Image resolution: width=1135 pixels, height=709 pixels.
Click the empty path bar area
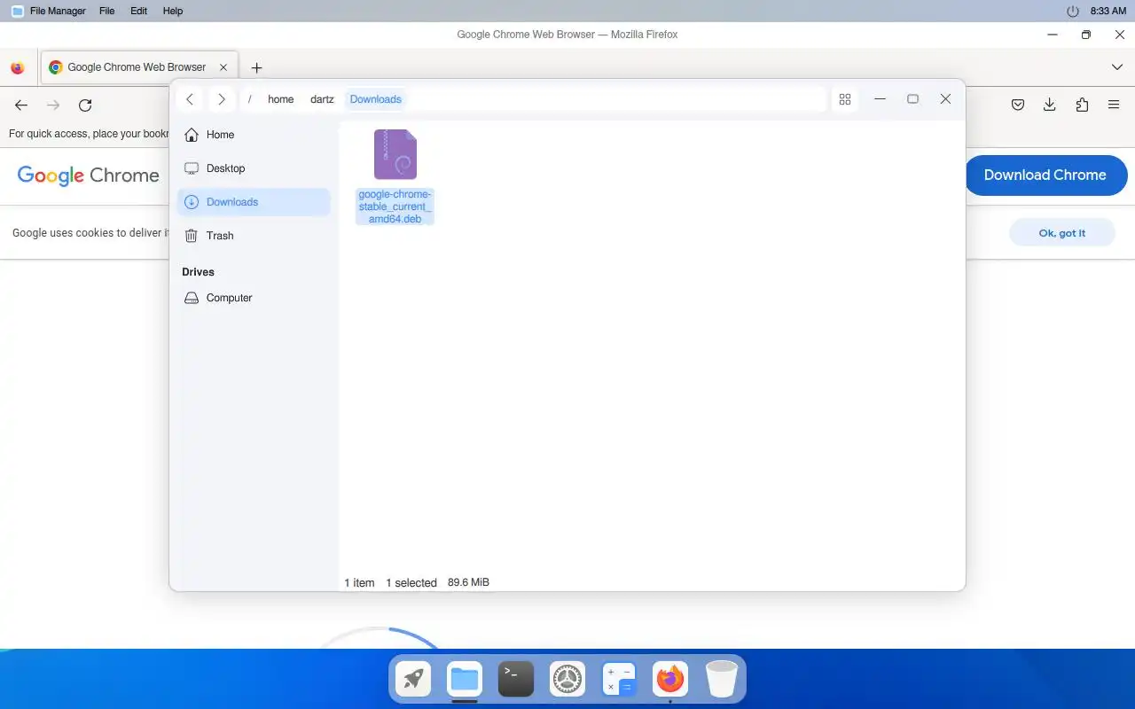click(616, 99)
